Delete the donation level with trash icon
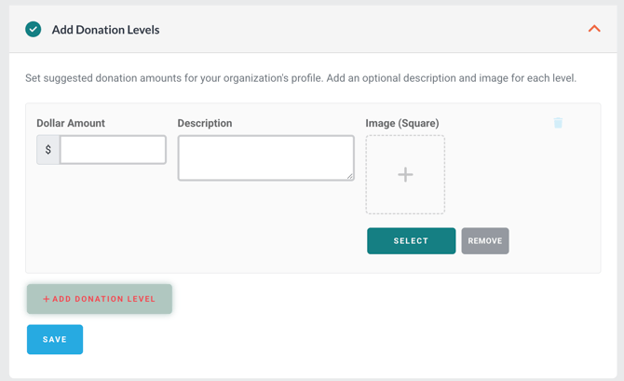Screen dimensions: 624x381 point(558,123)
